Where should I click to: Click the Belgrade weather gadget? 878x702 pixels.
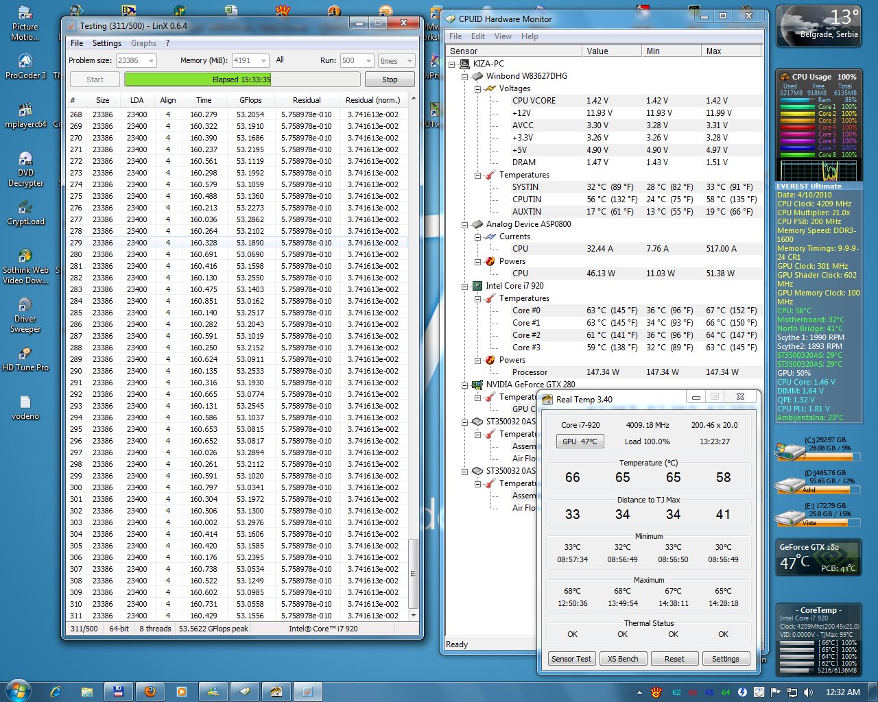(x=819, y=26)
